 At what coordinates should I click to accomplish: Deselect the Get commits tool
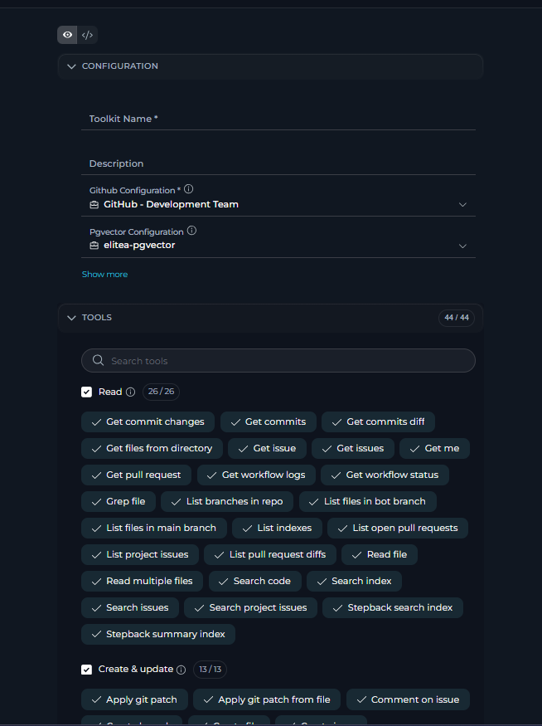(269, 421)
